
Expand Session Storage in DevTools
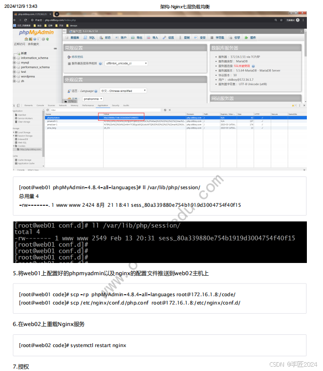tap(14, 136)
